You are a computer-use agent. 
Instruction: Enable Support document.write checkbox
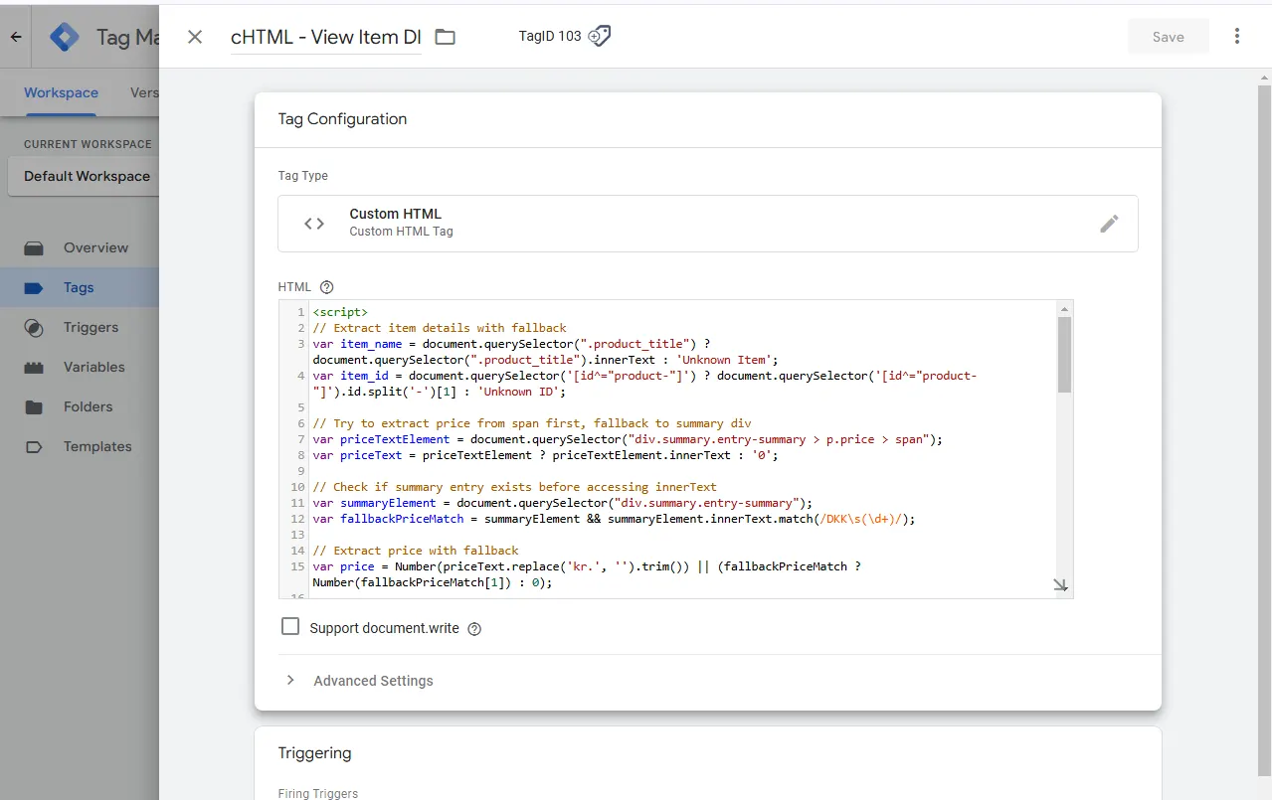(290, 627)
